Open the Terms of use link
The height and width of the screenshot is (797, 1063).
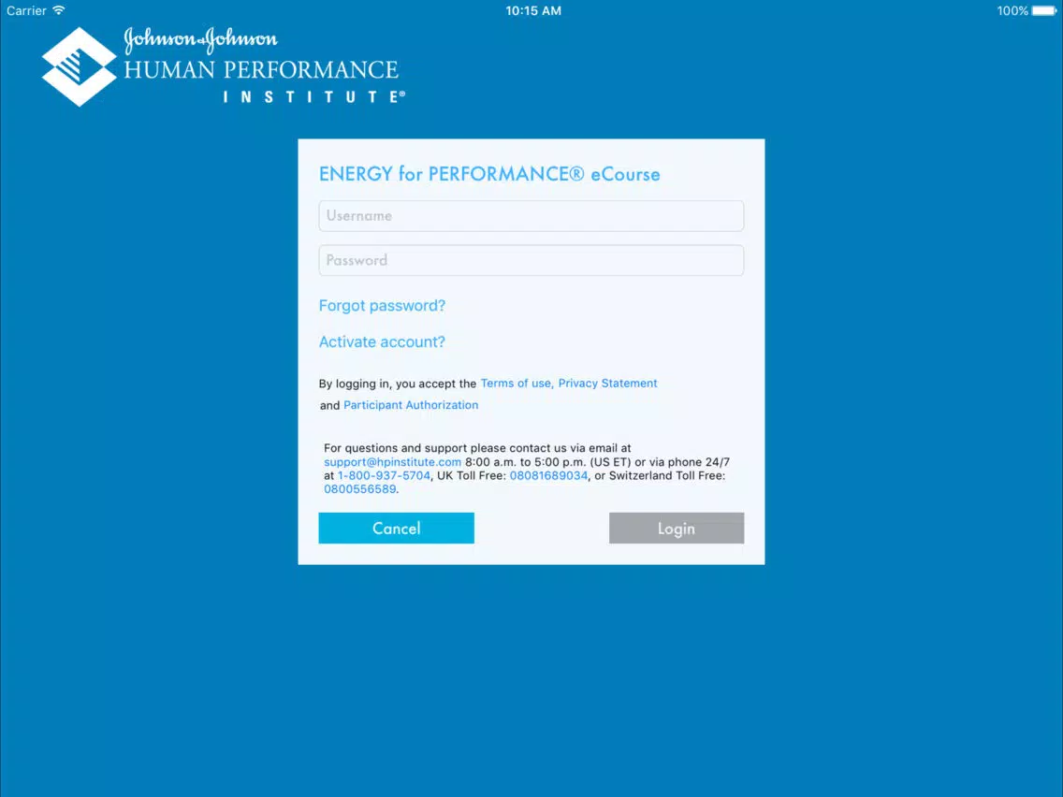tap(516, 383)
